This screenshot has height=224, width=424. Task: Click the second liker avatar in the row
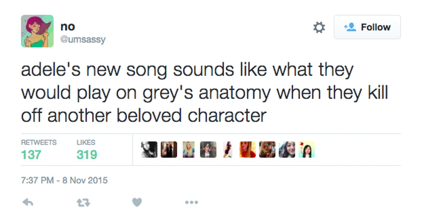click(169, 150)
